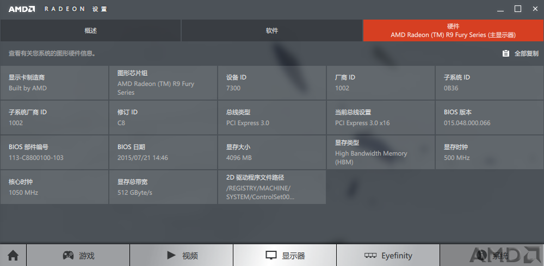Viewport: 544px width, 266px height.
Task: Click the 显存类型 High Bandwidth Memory tile
Action: [x=381, y=152]
